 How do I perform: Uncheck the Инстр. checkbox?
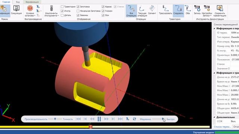point(62,11)
